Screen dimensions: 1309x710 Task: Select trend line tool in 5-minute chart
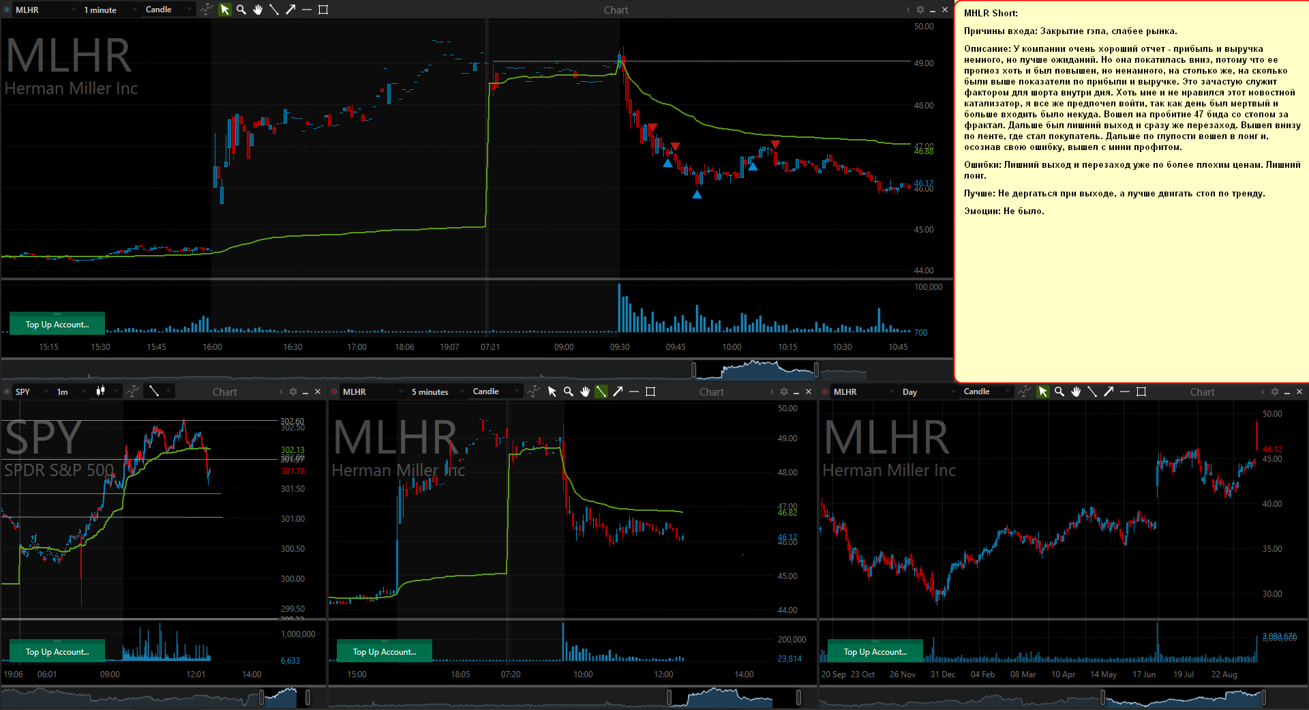pos(601,391)
